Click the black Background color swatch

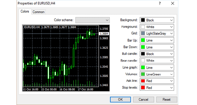pos(143,20)
